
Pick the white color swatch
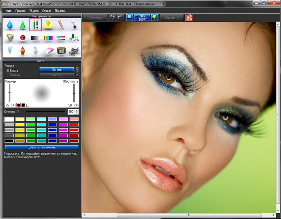click(x=9, y=119)
